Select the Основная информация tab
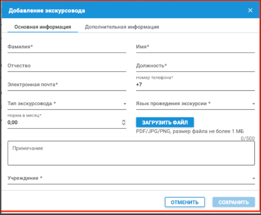Image resolution: width=261 pixels, height=215 pixels. point(43,27)
